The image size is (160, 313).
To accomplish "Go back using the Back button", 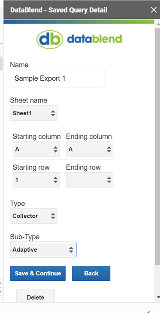I will pyautogui.click(x=91, y=273).
